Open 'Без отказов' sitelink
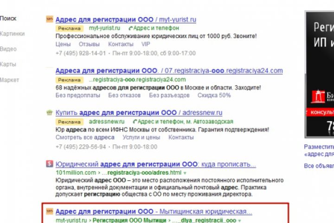334x223 pixels. (x=124, y=95)
